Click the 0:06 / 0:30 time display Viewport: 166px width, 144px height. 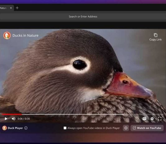coord(24,119)
